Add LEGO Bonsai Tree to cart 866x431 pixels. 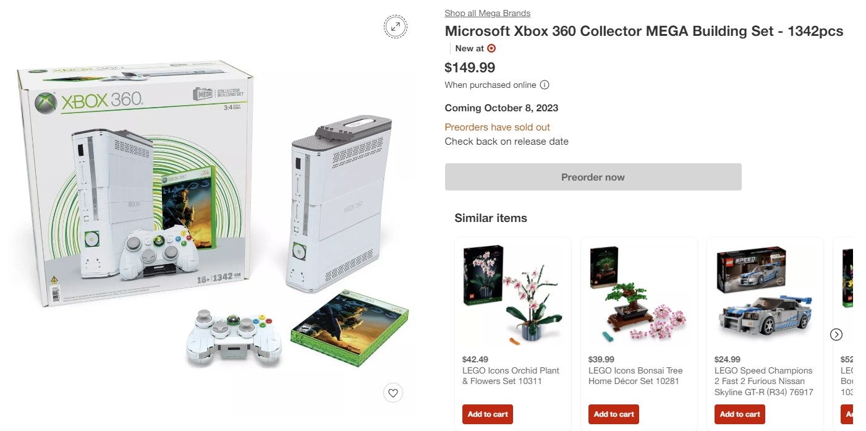tap(614, 414)
